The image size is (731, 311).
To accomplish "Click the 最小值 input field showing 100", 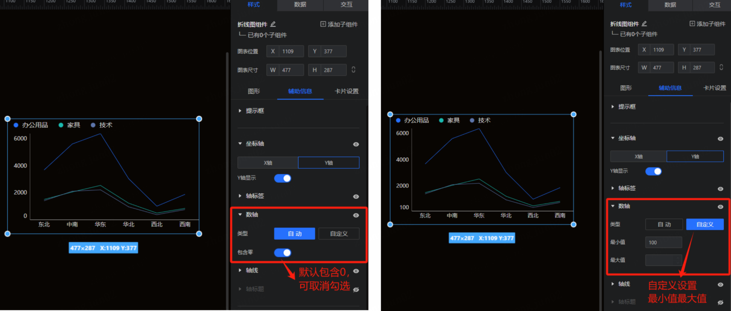I will pyautogui.click(x=664, y=242).
